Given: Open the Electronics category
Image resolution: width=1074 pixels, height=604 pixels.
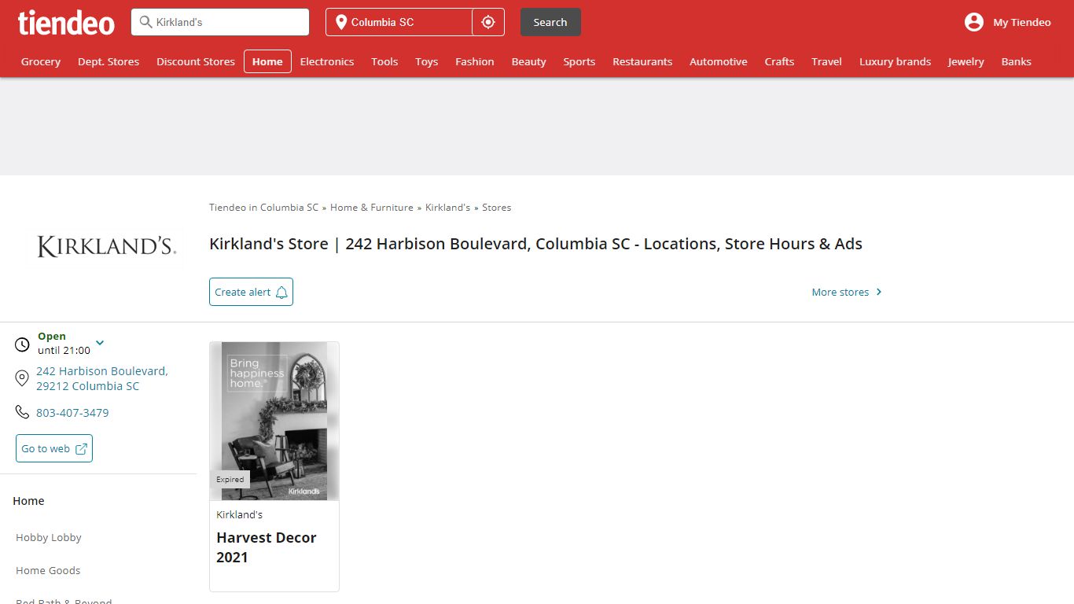Looking at the screenshot, I should point(327,61).
